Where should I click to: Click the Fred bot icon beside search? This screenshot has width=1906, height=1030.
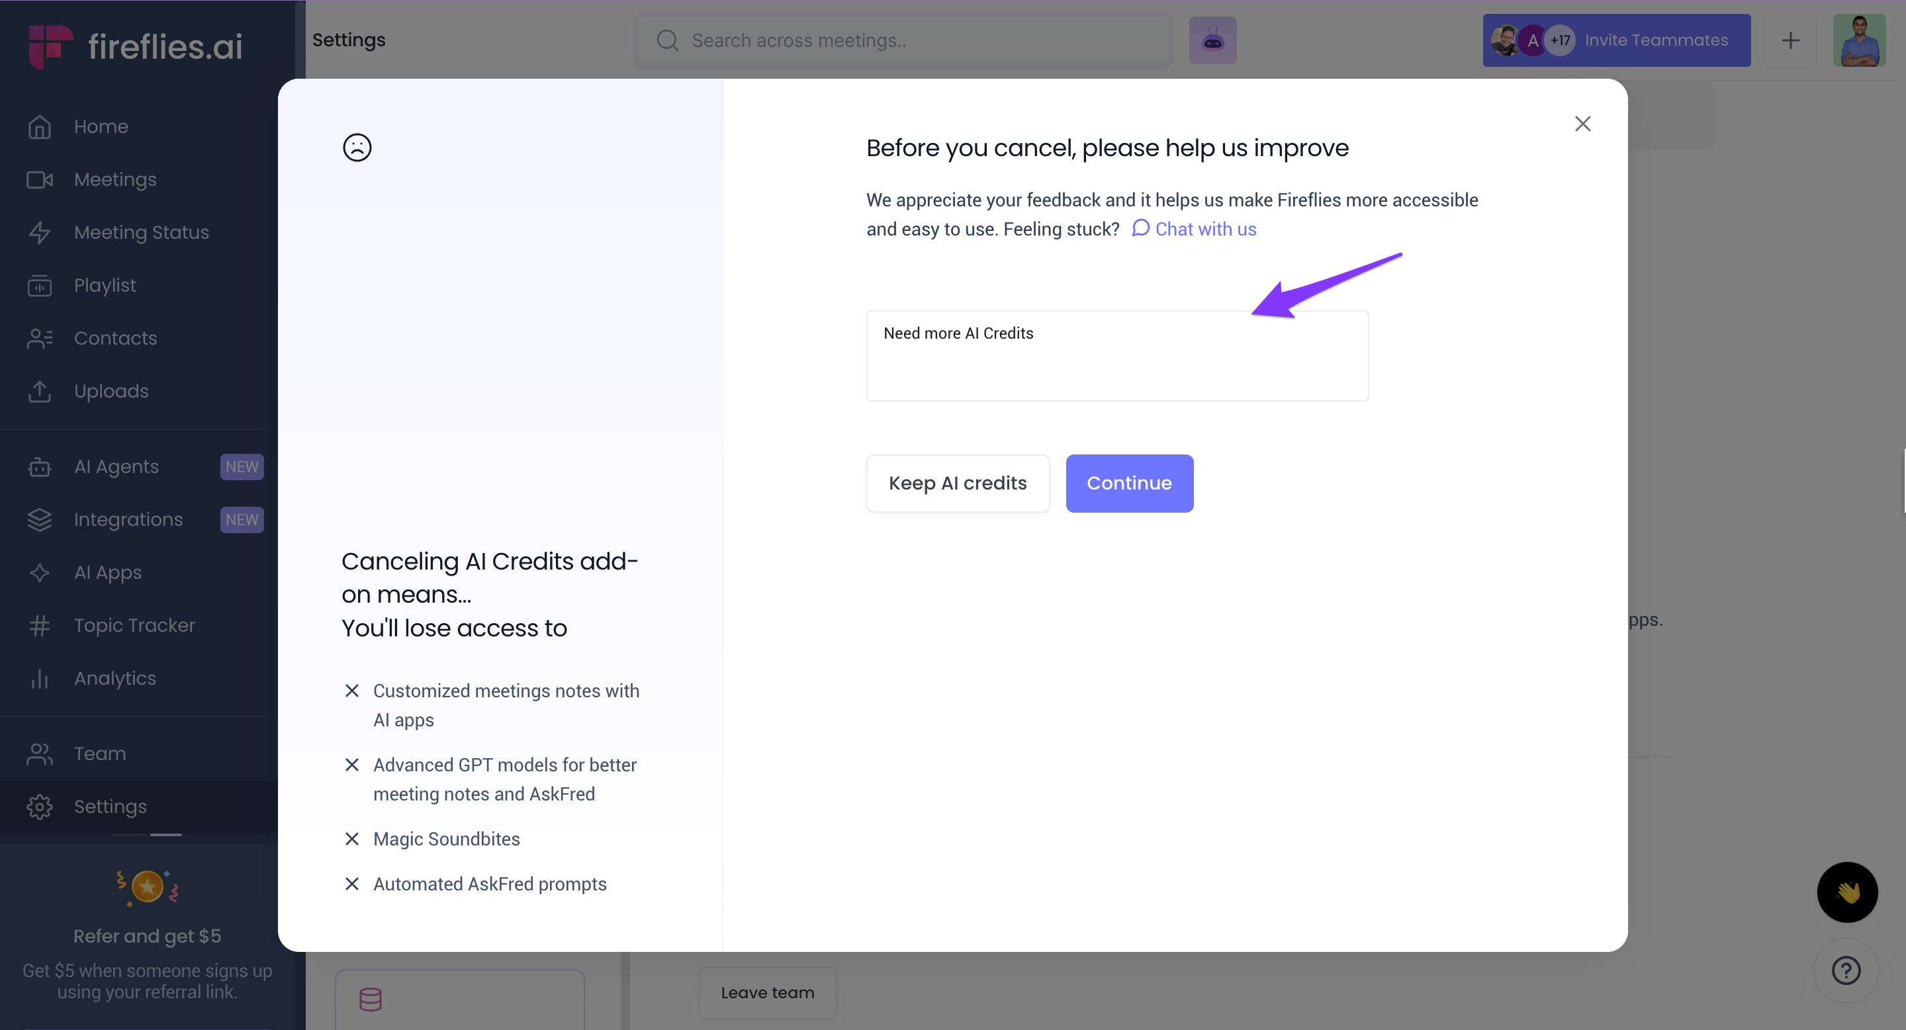1212,40
